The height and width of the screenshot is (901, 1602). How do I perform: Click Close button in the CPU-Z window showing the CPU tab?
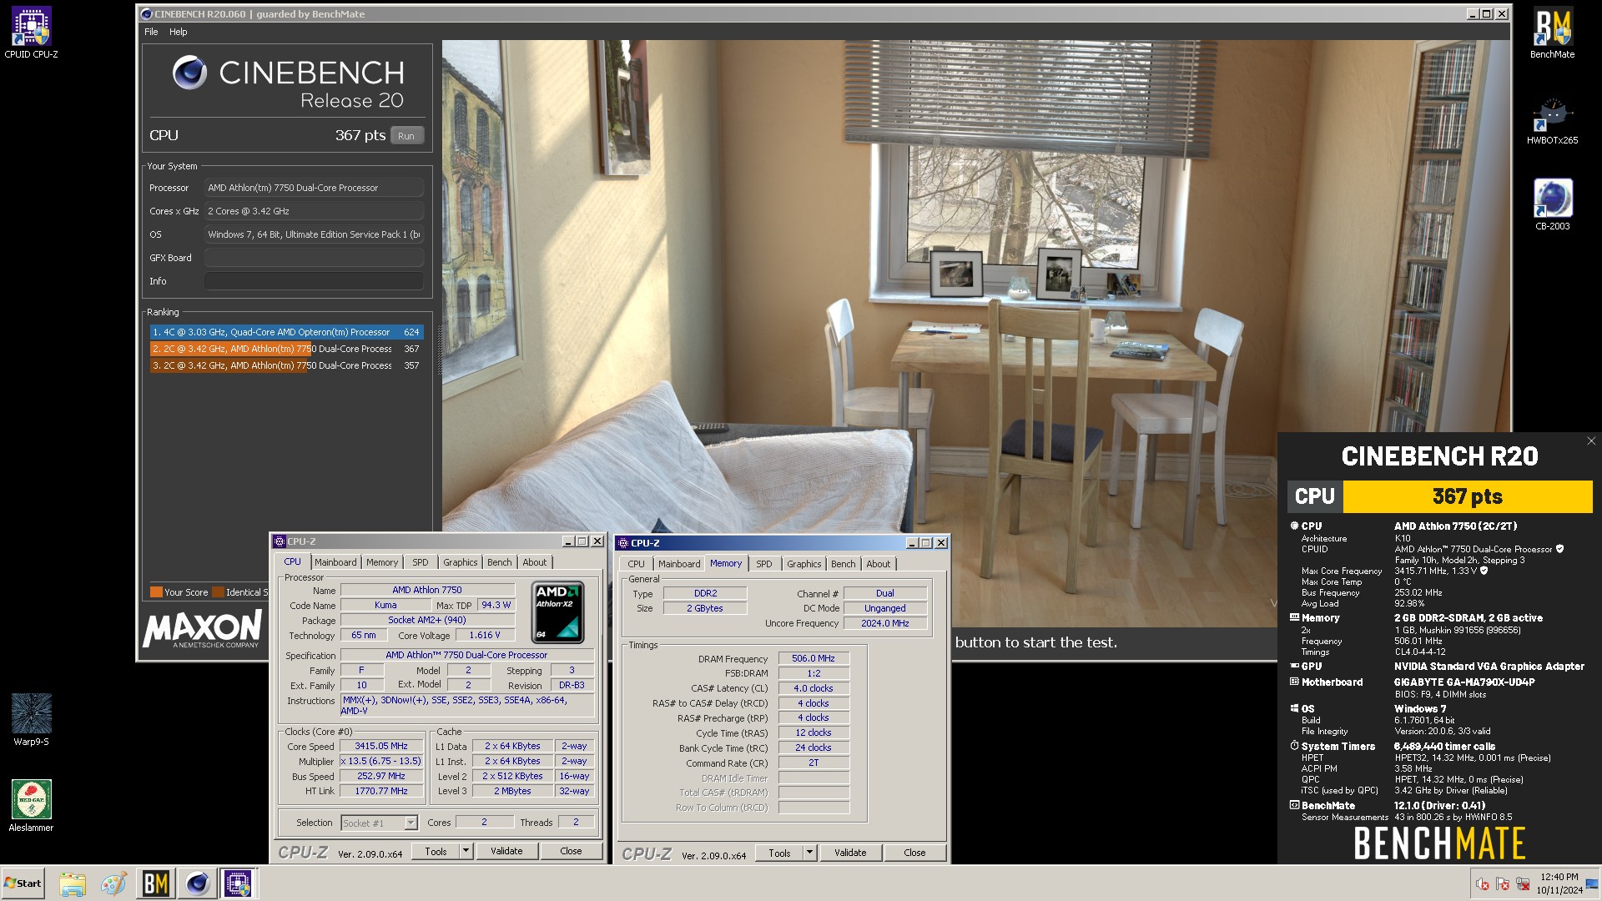coord(572,851)
